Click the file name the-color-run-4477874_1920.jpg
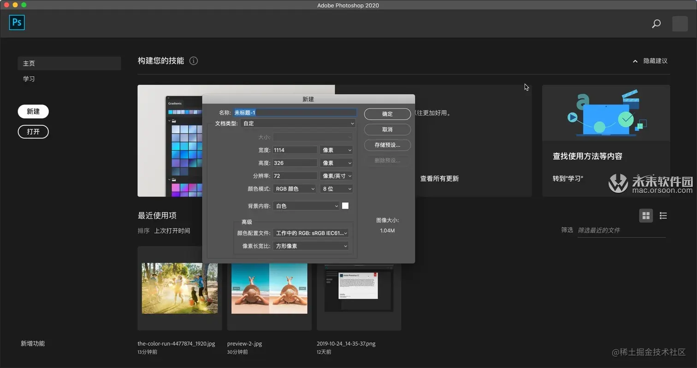The image size is (697, 368). tap(176, 344)
